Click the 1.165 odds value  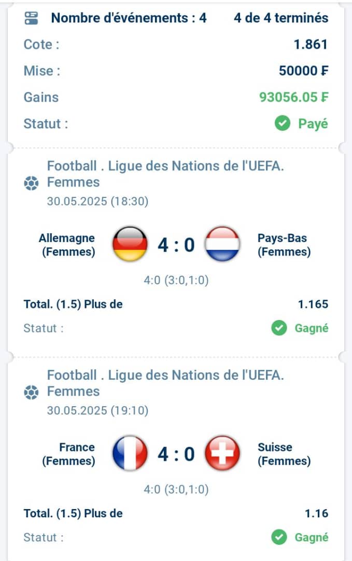313,304
